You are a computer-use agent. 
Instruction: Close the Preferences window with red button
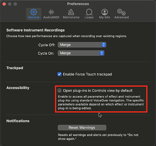(4, 4)
